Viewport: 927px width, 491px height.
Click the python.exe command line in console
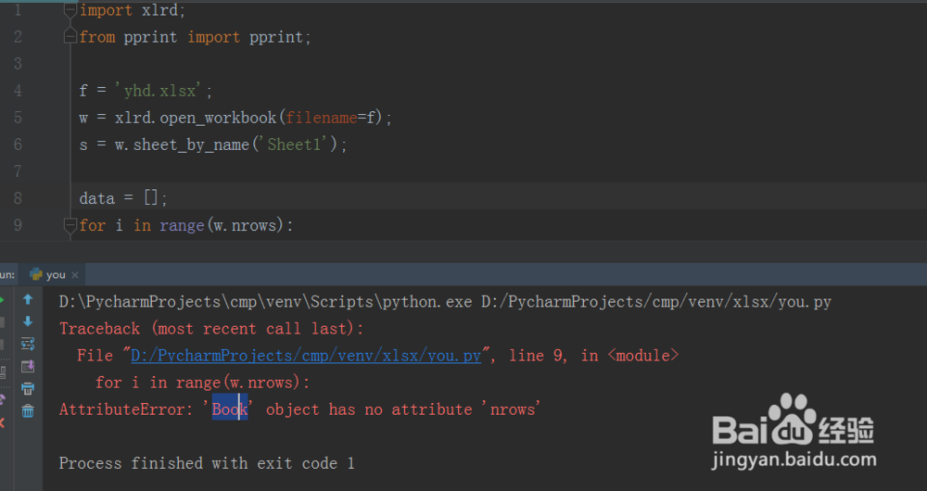[x=445, y=302]
